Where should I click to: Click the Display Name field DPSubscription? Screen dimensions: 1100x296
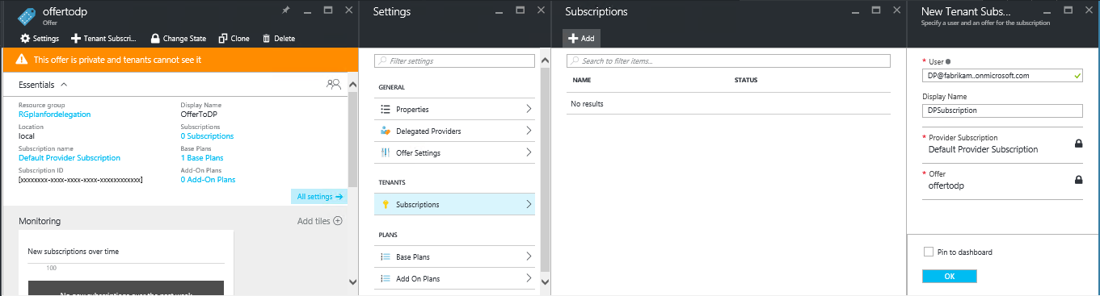coord(1002,110)
